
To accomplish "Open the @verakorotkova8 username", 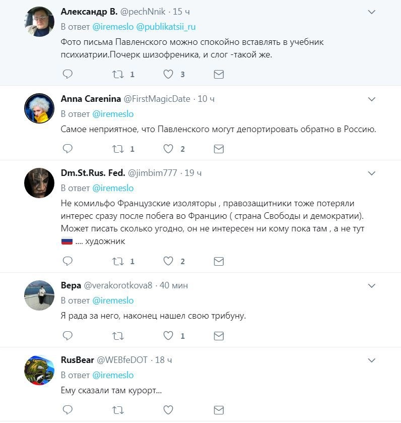I will tap(118, 285).
